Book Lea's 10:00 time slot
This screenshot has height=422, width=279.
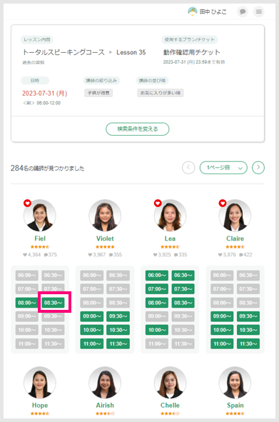pos(157,330)
